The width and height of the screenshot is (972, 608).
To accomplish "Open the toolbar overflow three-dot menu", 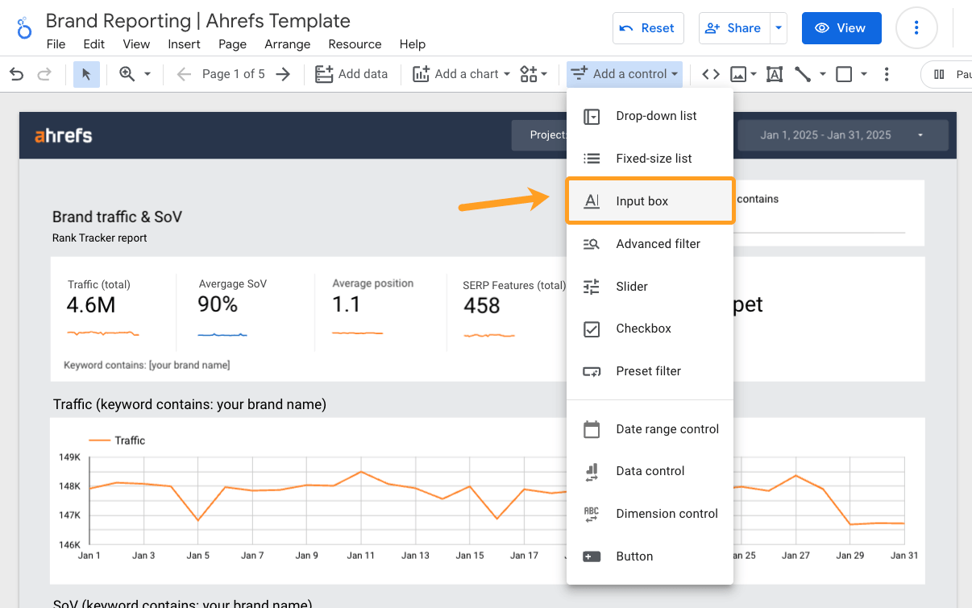I will pyautogui.click(x=887, y=73).
